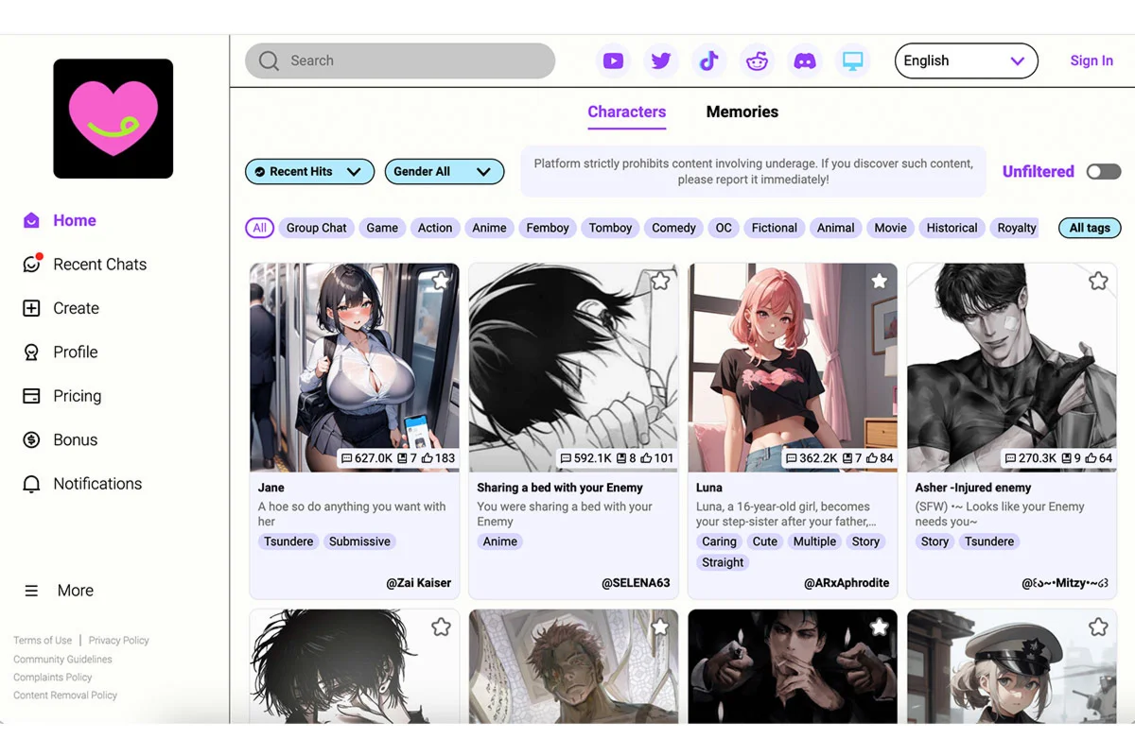Open Recent Chats in sidebar
1135x756 pixels.
[85, 265]
